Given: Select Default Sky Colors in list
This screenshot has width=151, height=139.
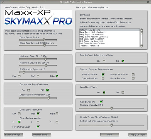Looking at the screenshot, I should click(x=109, y=30).
